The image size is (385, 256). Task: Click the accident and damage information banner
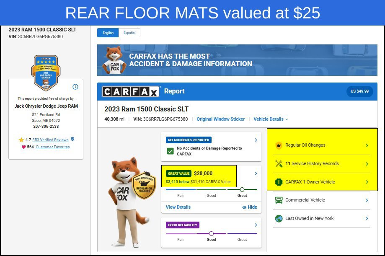coord(237,60)
